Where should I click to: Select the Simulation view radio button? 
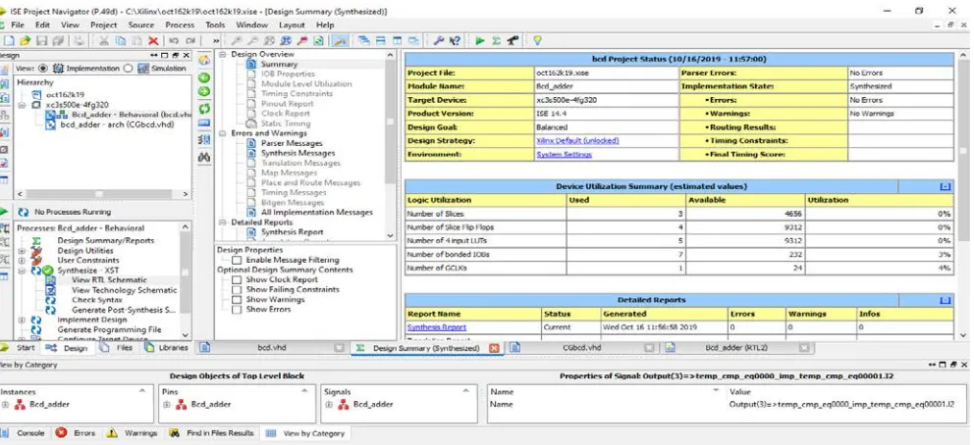pos(128,69)
